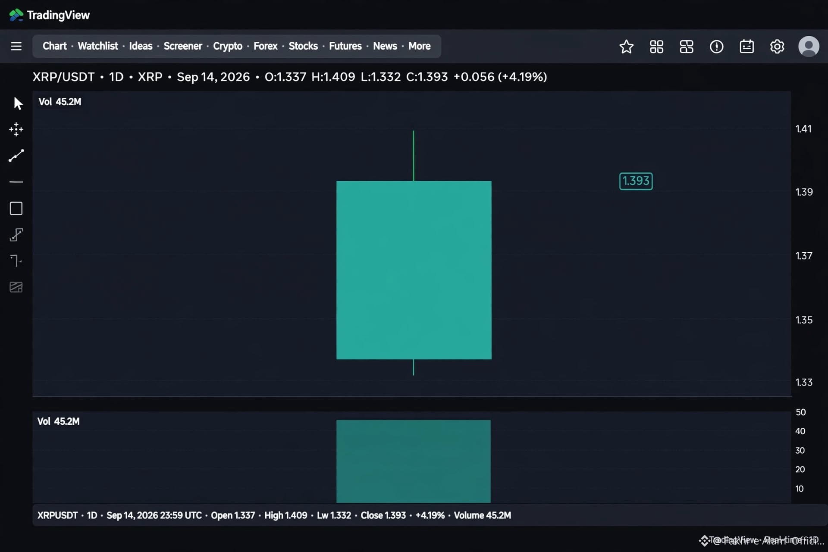Open the hamburger menu icon
Image resolution: width=828 pixels, height=552 pixels.
[x=16, y=46]
